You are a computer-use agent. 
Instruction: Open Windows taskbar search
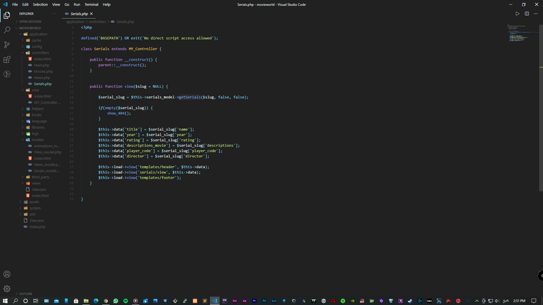click(15, 301)
